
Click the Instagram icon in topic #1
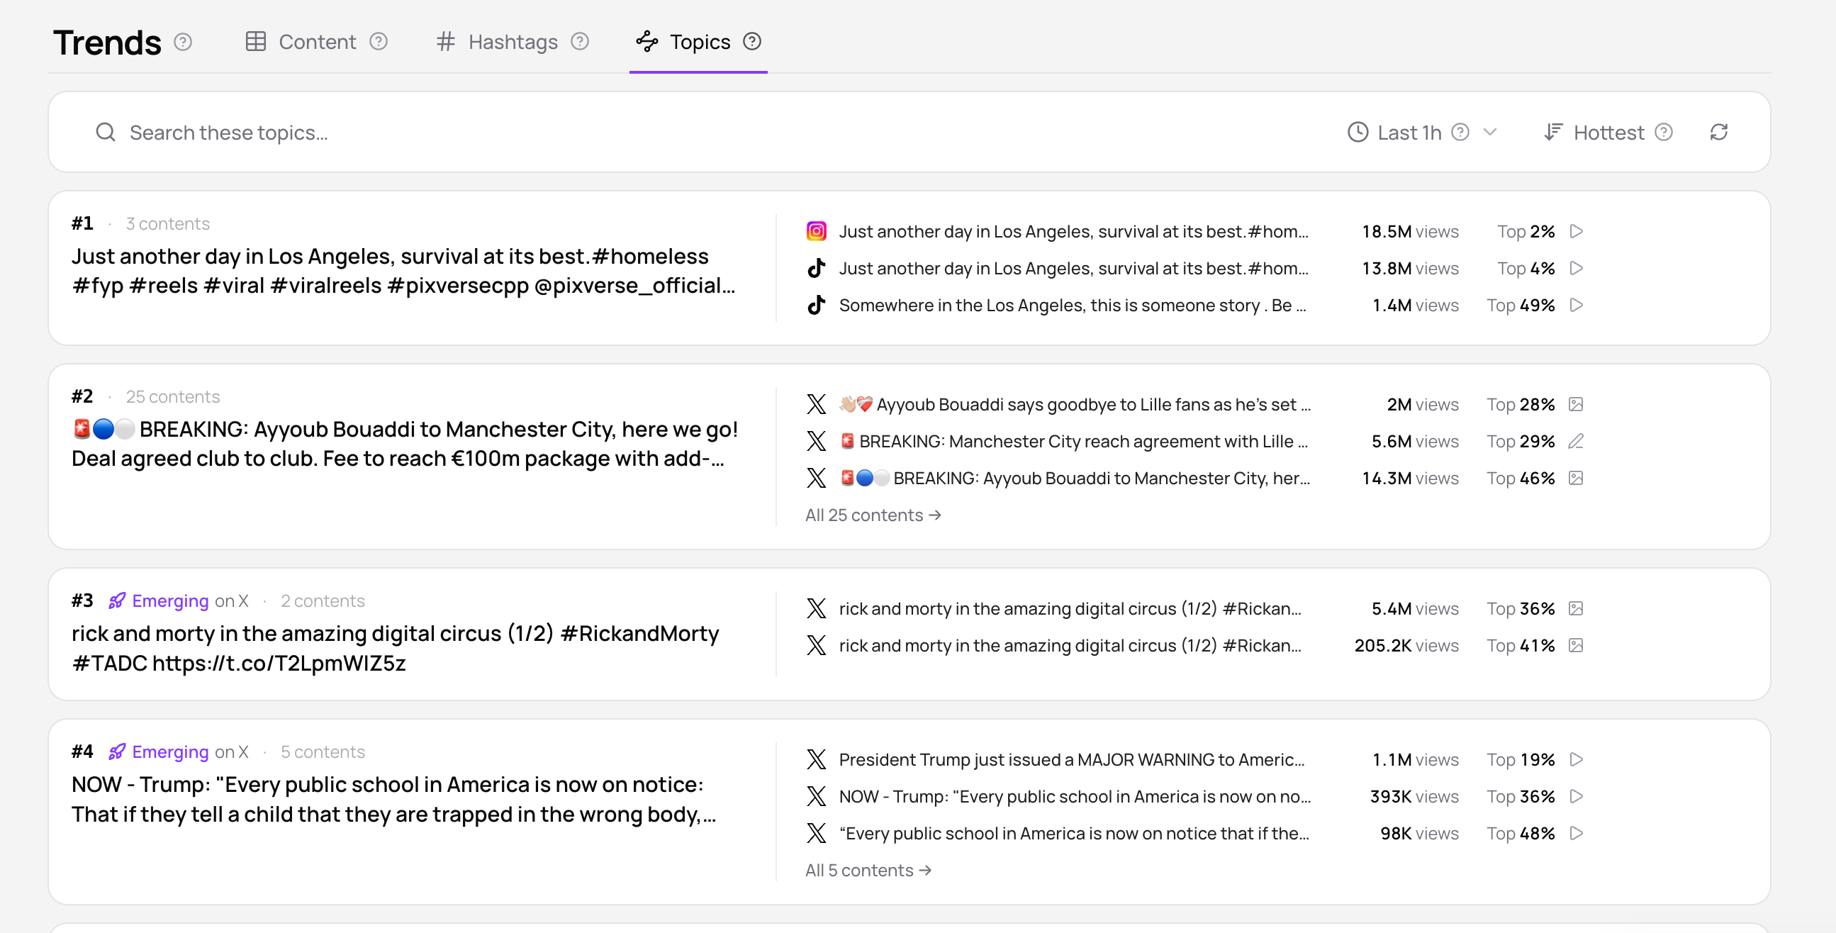point(816,232)
